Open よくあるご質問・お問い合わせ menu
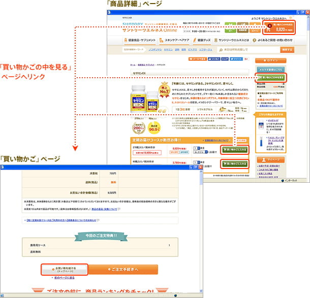 272,40
